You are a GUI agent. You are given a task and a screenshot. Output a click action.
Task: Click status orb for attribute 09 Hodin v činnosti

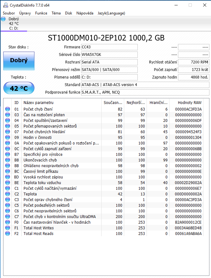pyautogui.click(x=8, y=137)
